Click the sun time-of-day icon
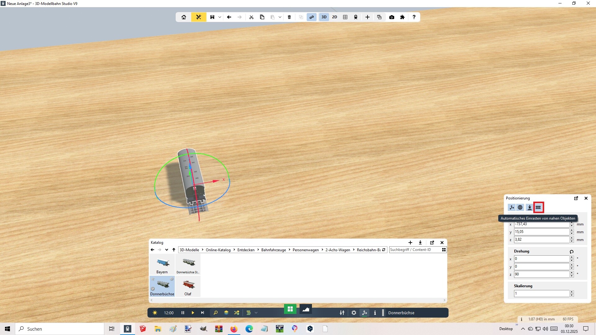 [155, 313]
